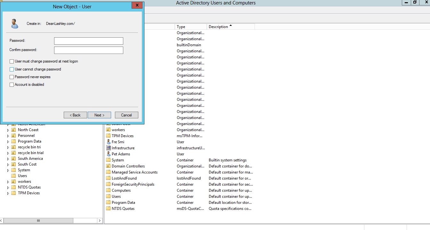
Task: Check User cannot change password
Action: coord(12,69)
